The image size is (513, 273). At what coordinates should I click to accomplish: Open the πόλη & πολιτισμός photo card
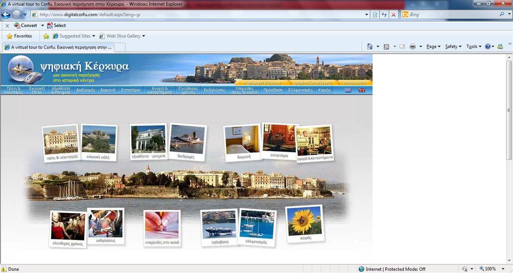click(61, 142)
